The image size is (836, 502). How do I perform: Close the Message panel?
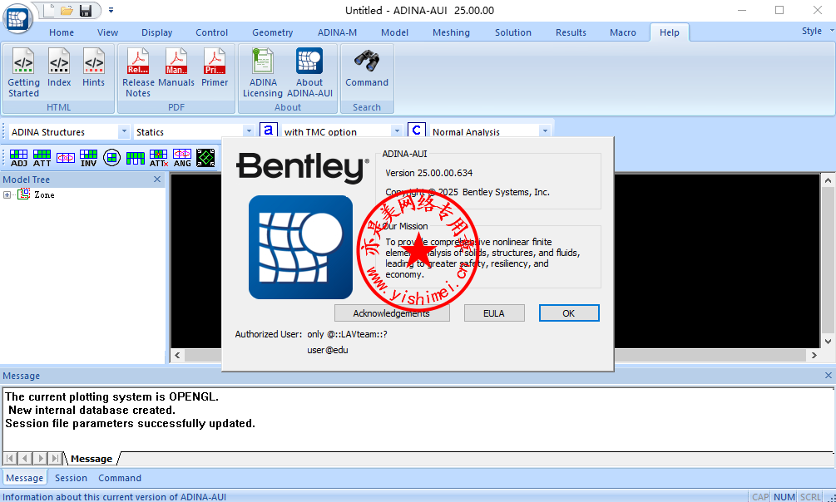tap(828, 376)
